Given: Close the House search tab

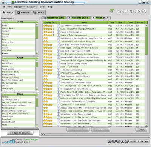Looking at the screenshot, I should click(x=94, y=18).
